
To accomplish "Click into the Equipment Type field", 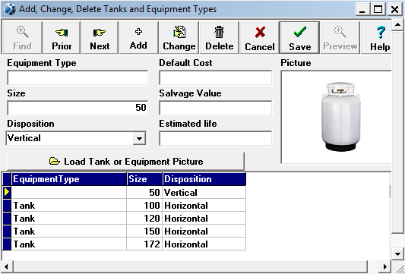I will [78, 77].
